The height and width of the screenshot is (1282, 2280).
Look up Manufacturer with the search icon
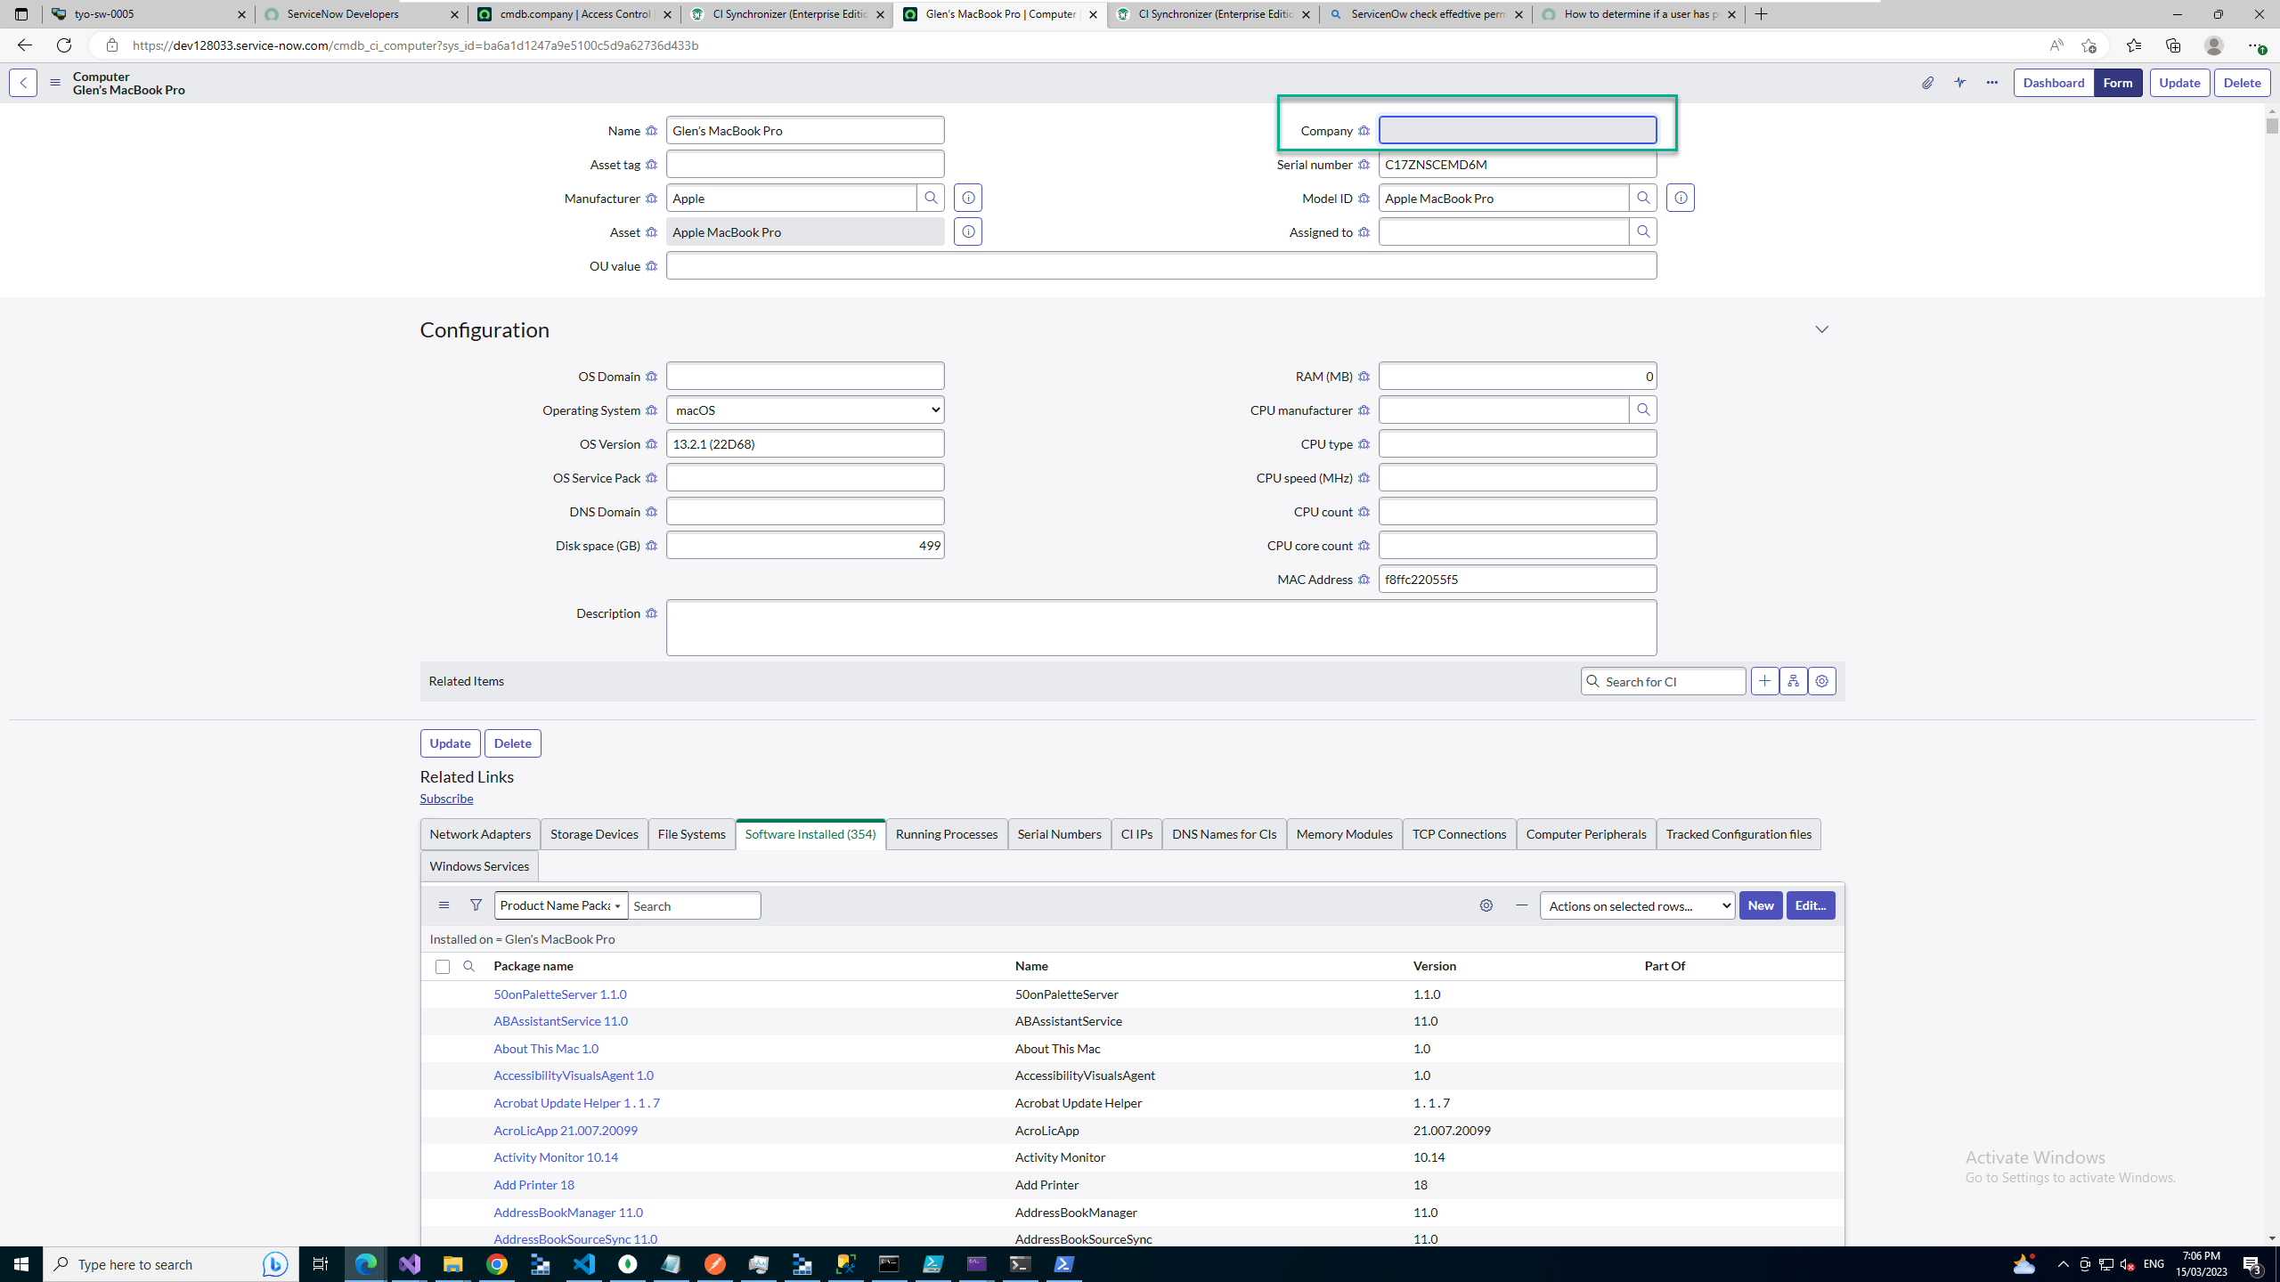[x=931, y=198]
